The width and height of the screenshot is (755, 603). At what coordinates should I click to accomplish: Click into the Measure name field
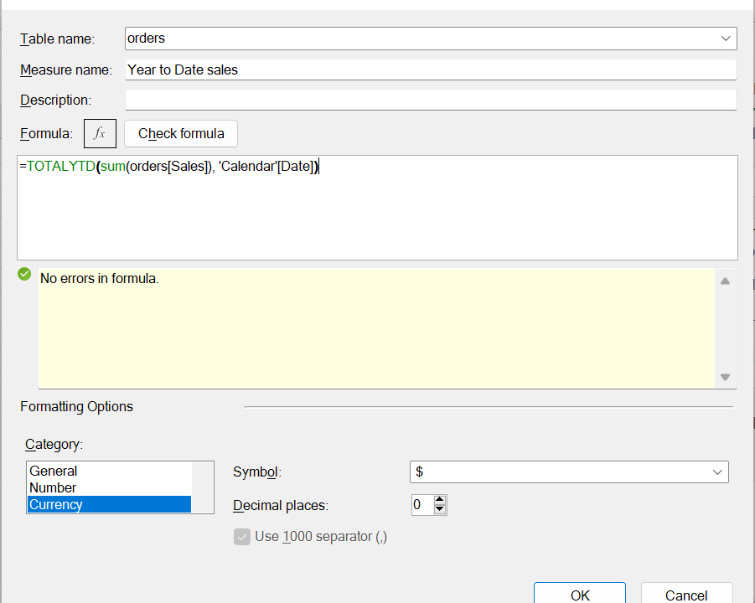[x=431, y=70]
